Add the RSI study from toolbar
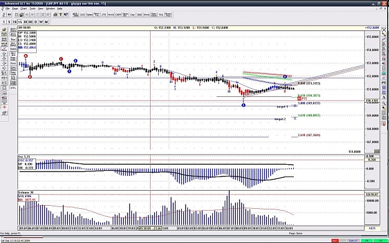The width and height of the screenshot is (389, 243). coord(139,15)
